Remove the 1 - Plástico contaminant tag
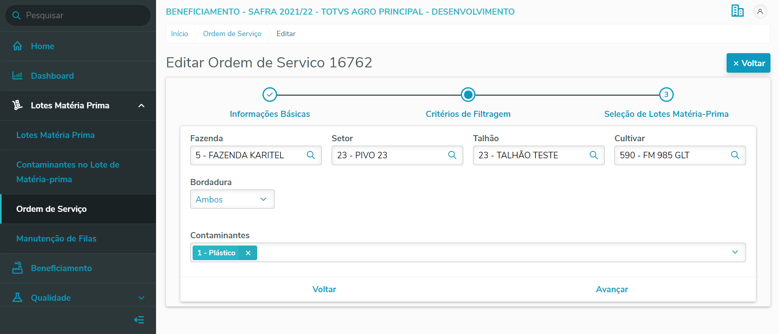779x334 pixels. pyautogui.click(x=248, y=253)
